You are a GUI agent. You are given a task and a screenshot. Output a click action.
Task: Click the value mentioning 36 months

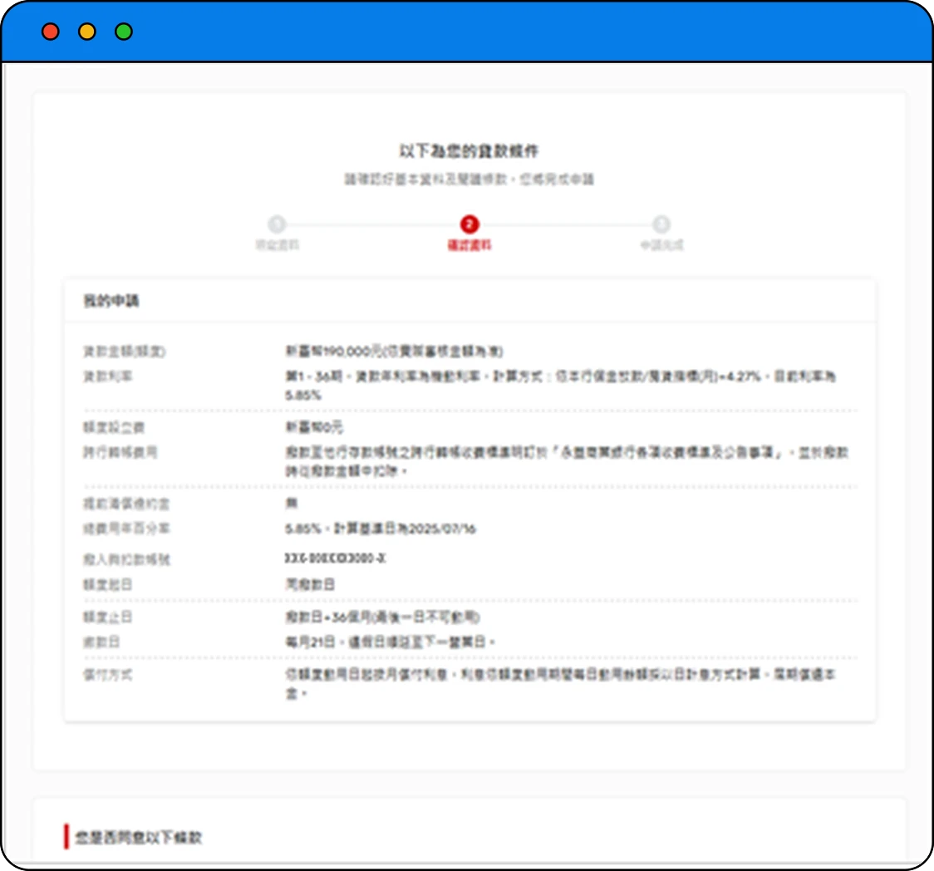click(x=382, y=617)
